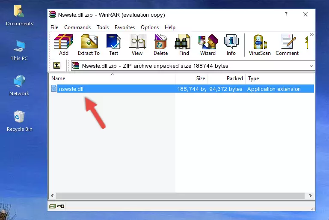Select the Network desktop icon

click(19, 85)
